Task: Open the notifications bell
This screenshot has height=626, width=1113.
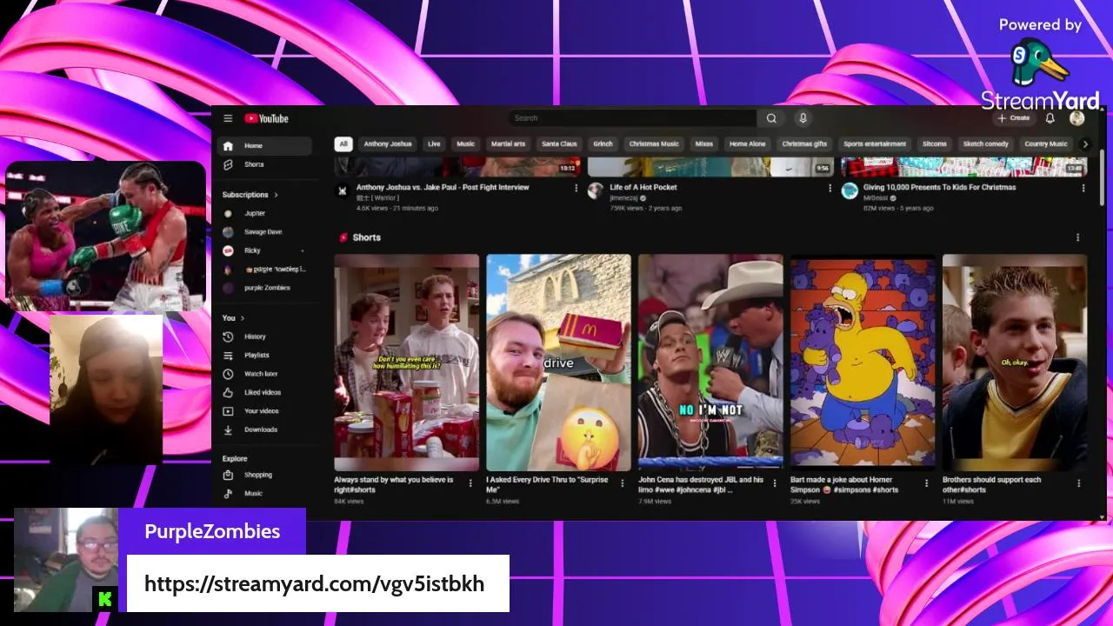Action: [x=1050, y=118]
